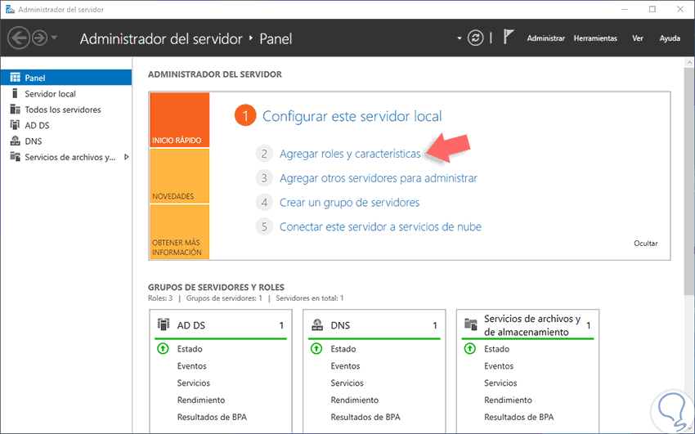Screen dimensions: 695x434
Task: Click green status icon in DNS tile
Action: pos(316,349)
